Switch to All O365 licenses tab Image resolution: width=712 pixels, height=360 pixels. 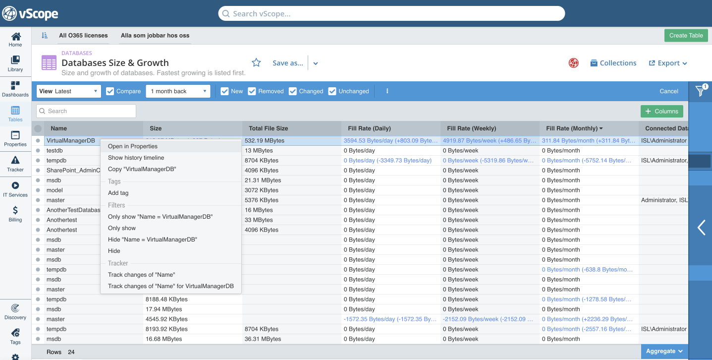click(x=83, y=35)
